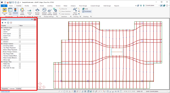Collapse the ribbon with the caret arrow
The width and height of the screenshot is (170, 93).
click(x=136, y=6)
